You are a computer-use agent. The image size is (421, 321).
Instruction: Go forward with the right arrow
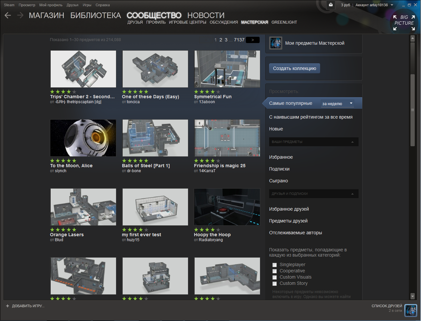tap(20, 15)
